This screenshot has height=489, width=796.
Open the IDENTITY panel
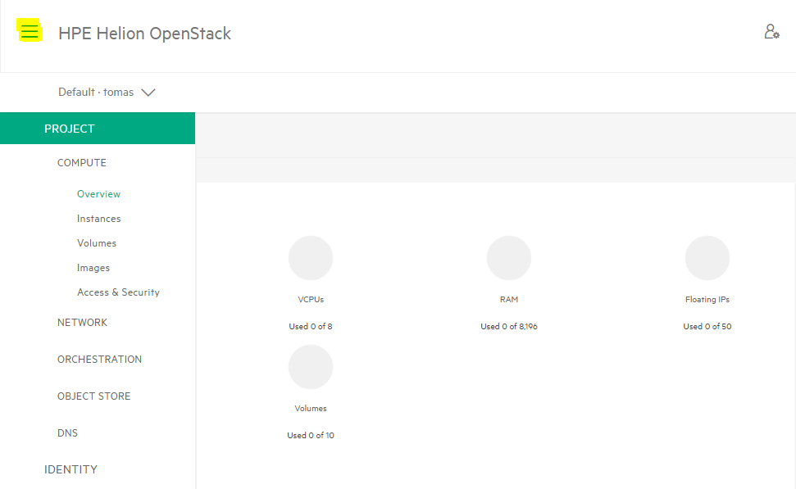click(x=71, y=469)
